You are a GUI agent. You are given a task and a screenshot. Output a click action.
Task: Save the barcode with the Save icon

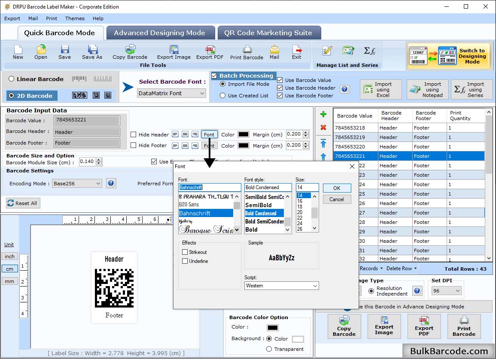click(x=64, y=52)
